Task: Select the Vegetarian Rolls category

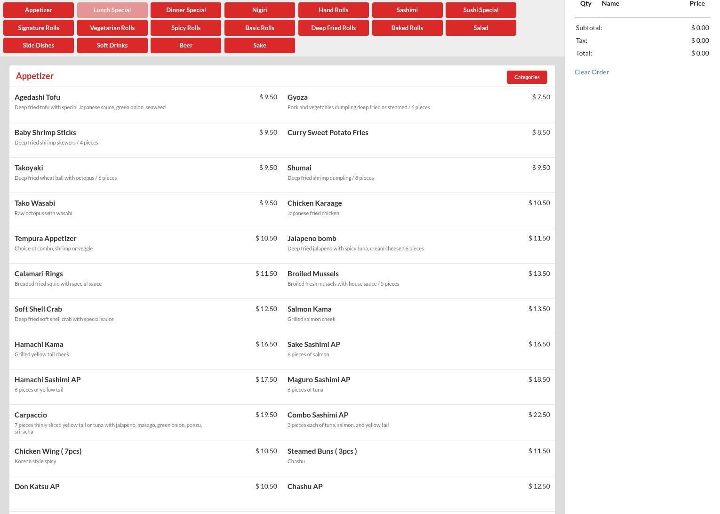Action: pyautogui.click(x=112, y=28)
